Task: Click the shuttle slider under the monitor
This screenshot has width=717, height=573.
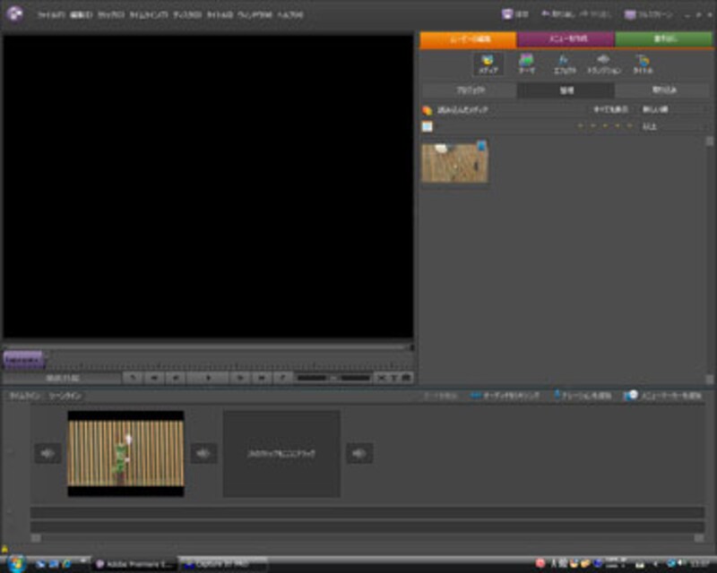Action: pyautogui.click(x=332, y=378)
